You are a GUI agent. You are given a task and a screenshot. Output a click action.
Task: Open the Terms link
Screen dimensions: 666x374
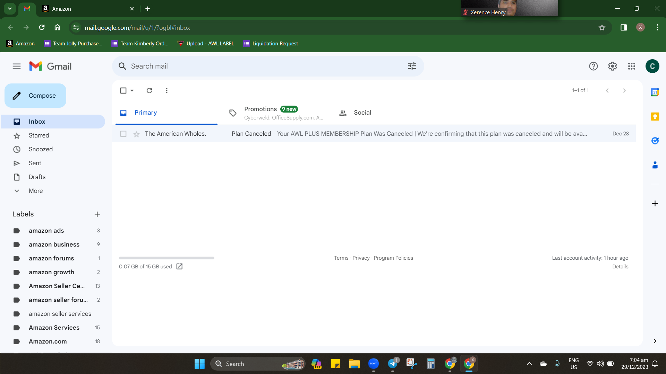pos(341,258)
